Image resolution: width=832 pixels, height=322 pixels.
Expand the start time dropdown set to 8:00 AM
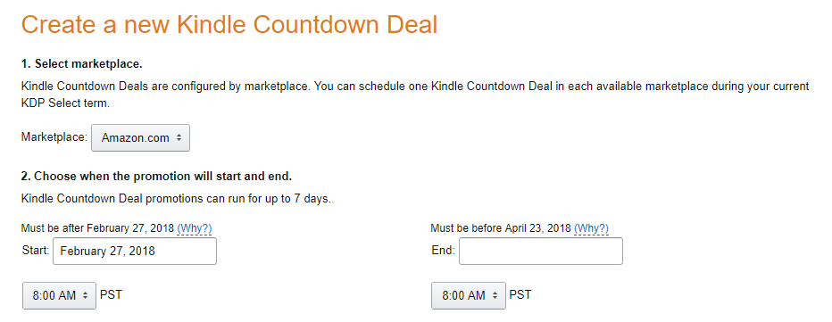[60, 295]
